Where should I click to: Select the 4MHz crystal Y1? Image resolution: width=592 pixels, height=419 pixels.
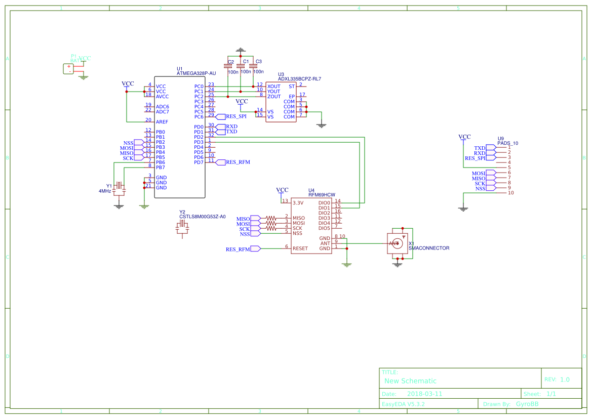click(x=118, y=188)
